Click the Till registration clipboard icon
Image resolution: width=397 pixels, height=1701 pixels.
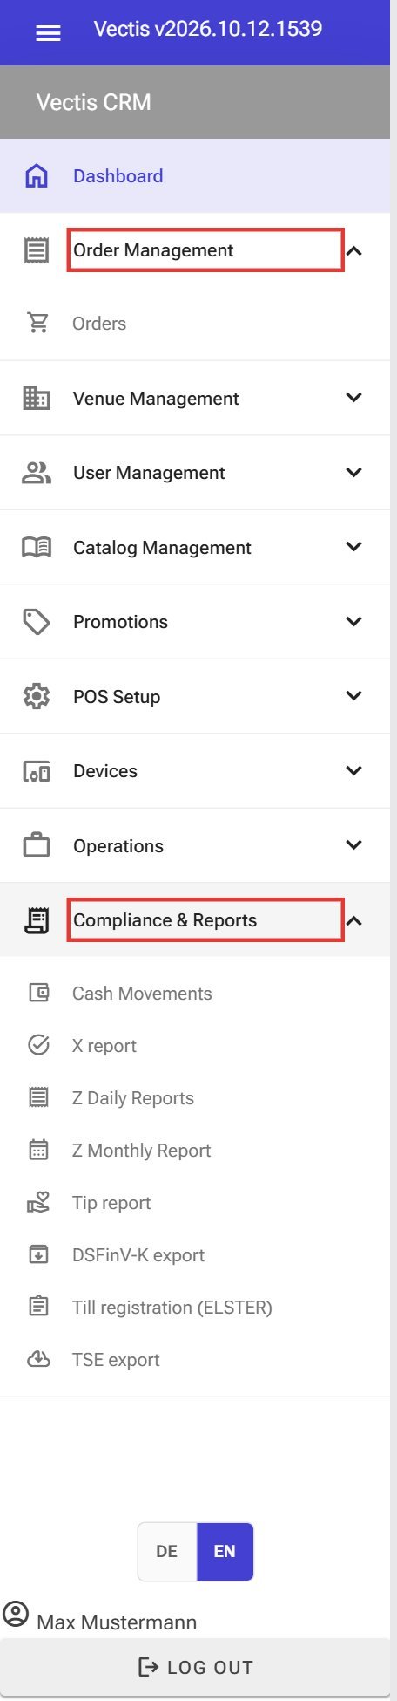(39, 1307)
